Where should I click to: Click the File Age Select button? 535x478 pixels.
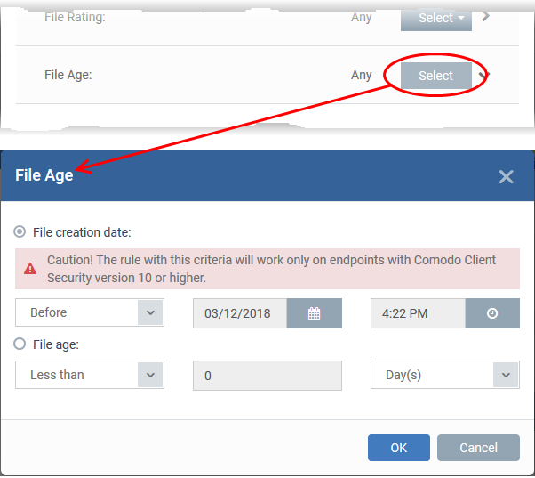[x=436, y=76]
